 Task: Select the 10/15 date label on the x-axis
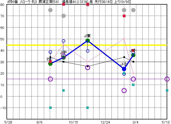73,122
